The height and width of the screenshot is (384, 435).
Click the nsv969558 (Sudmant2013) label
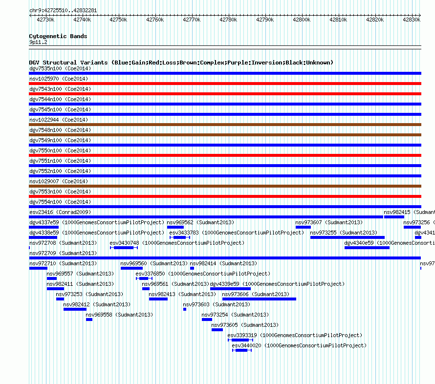pyautogui.click(x=119, y=315)
